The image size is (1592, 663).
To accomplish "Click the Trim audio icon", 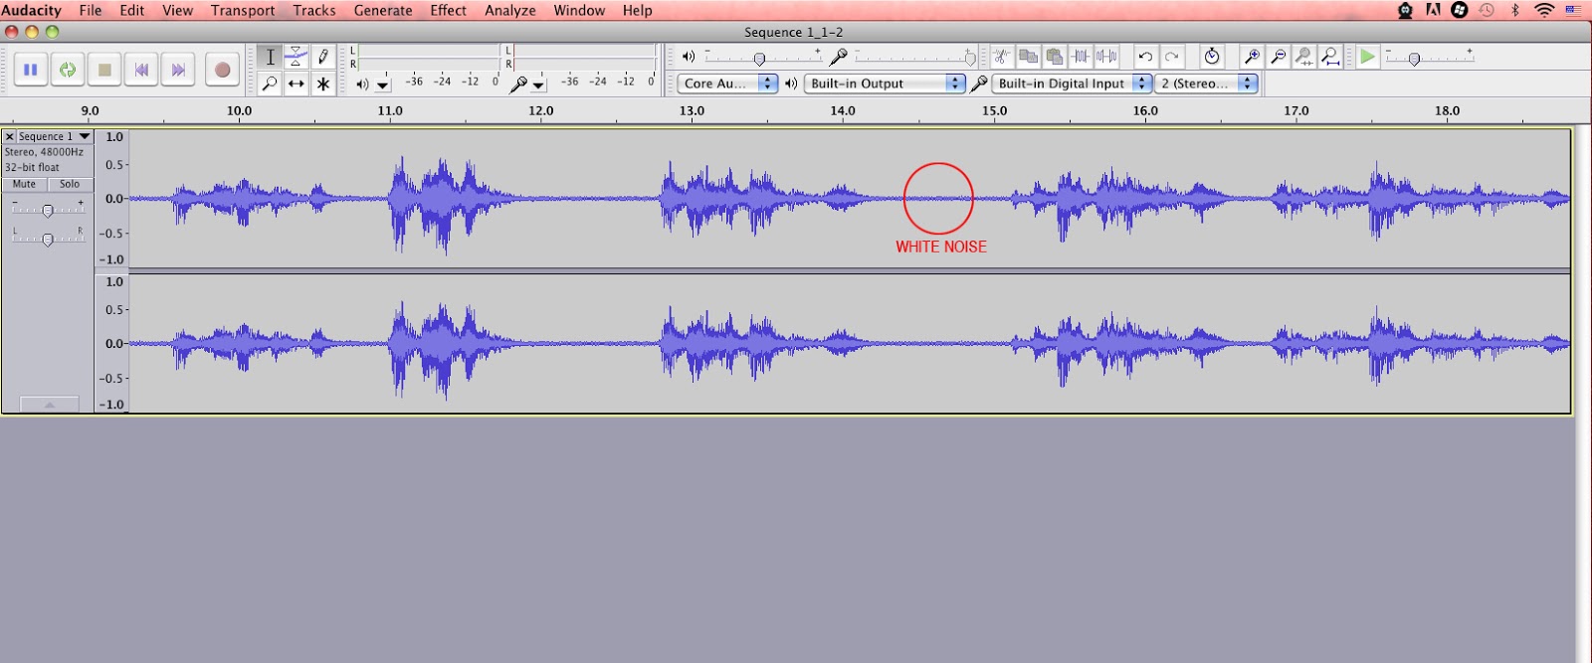I will [1080, 57].
